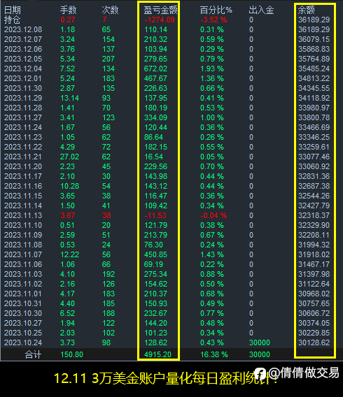Click lot size value 27.02
The image size is (343, 397).
tap(70, 157)
